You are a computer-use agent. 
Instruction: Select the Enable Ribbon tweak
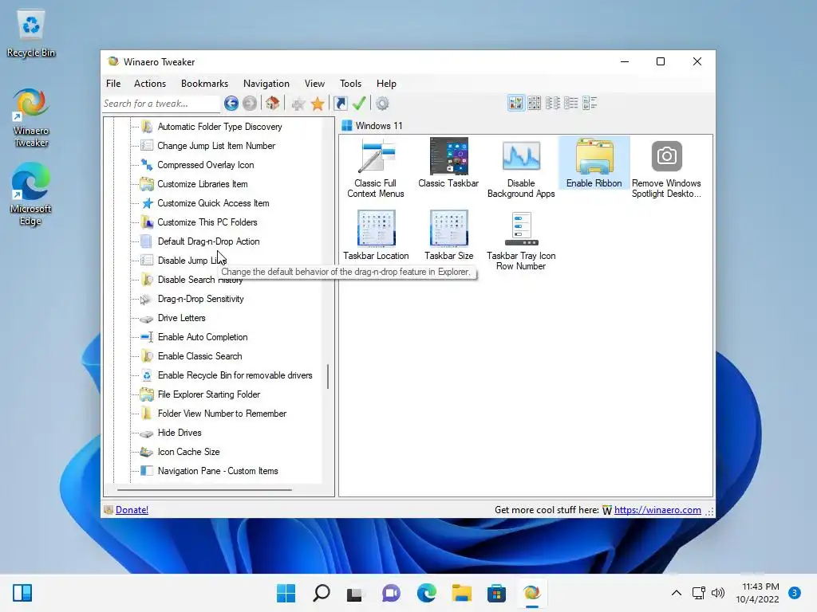(x=594, y=163)
